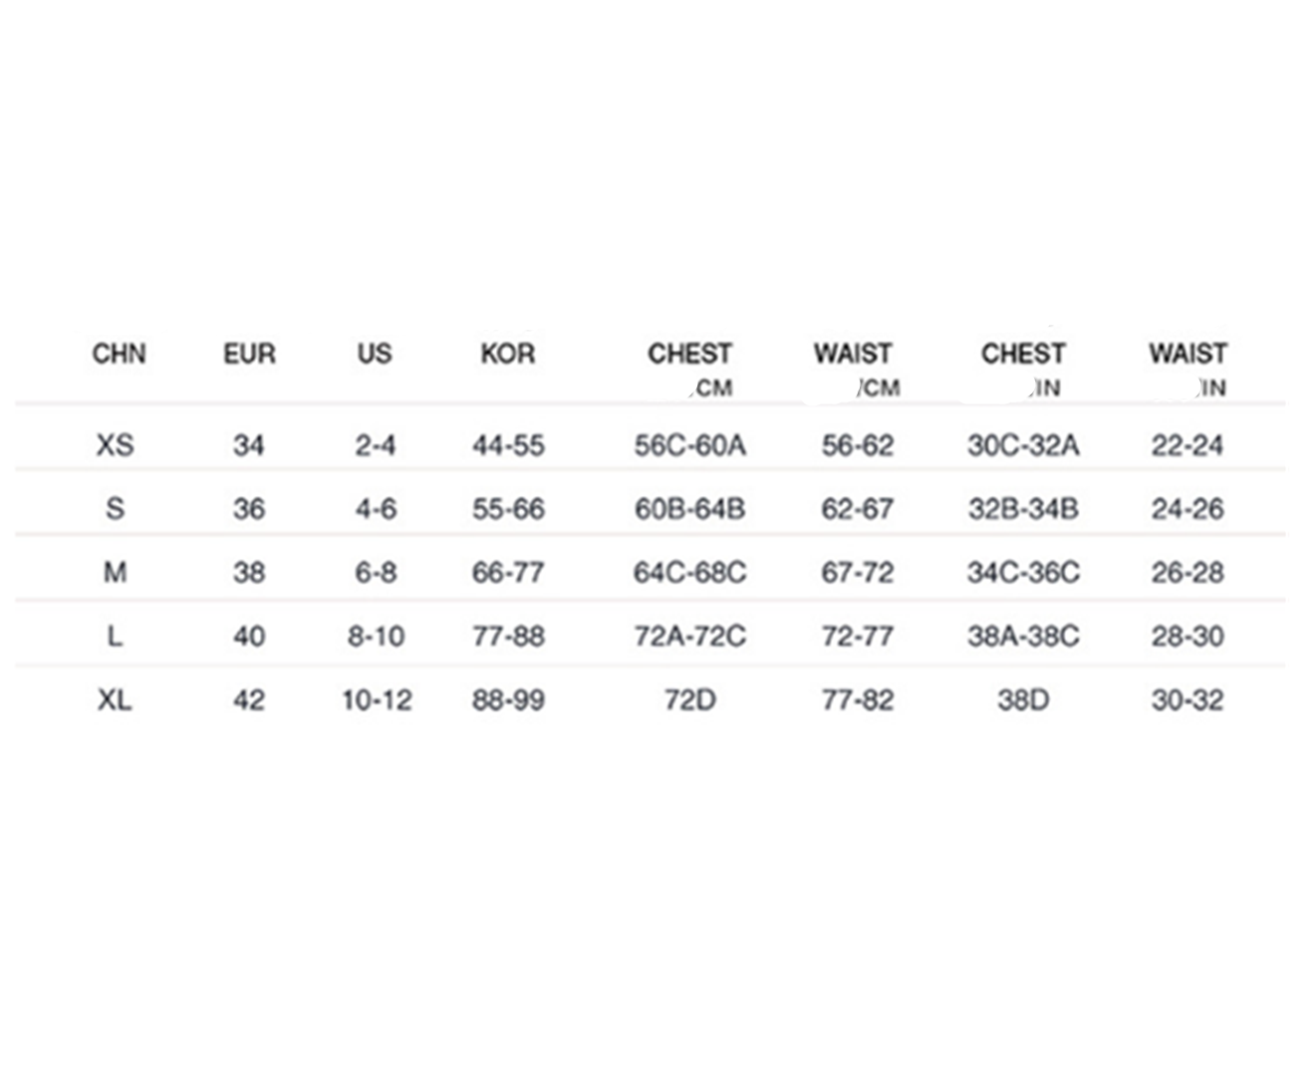Viewport: 1315px width, 1076px height.
Task: Select the US column header
Action: click(375, 354)
